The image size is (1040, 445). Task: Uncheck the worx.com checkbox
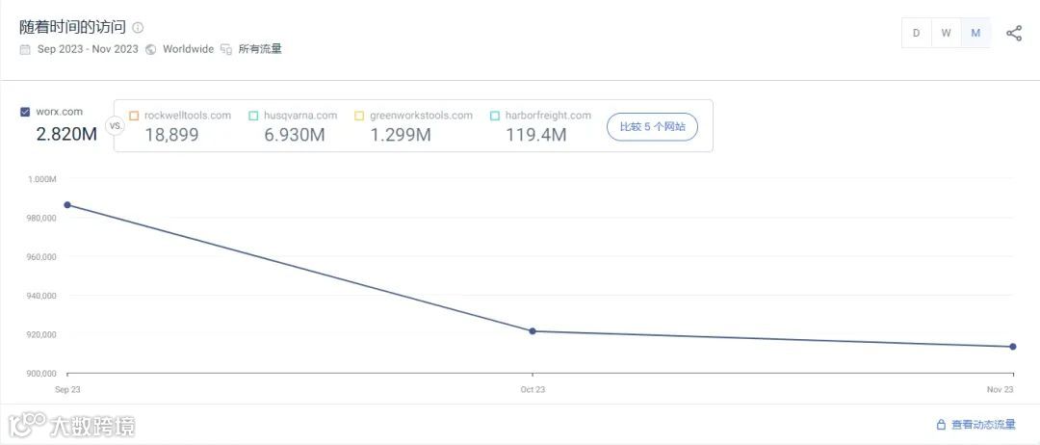point(25,112)
